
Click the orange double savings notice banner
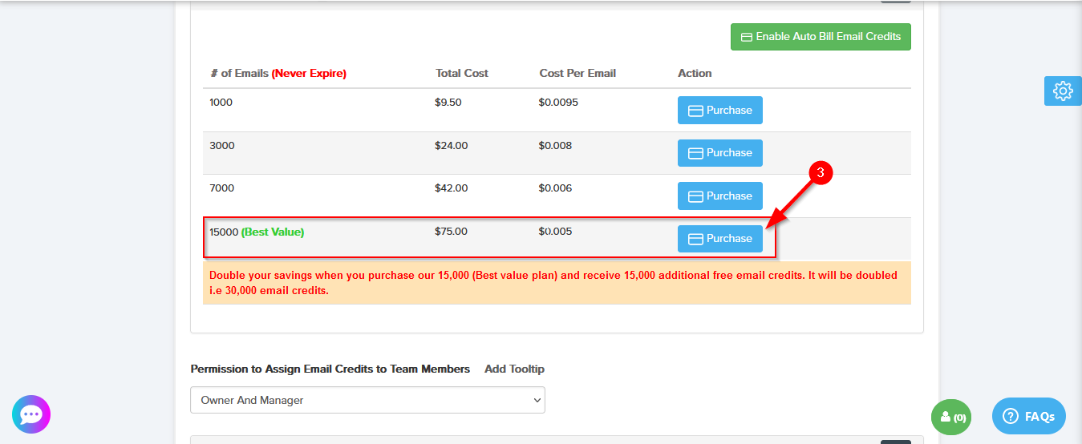556,283
